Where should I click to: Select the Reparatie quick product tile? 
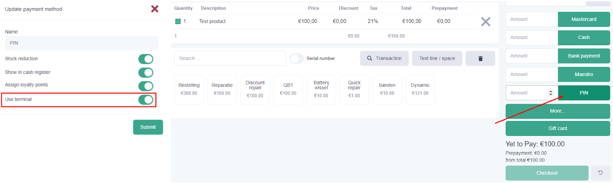222,90
